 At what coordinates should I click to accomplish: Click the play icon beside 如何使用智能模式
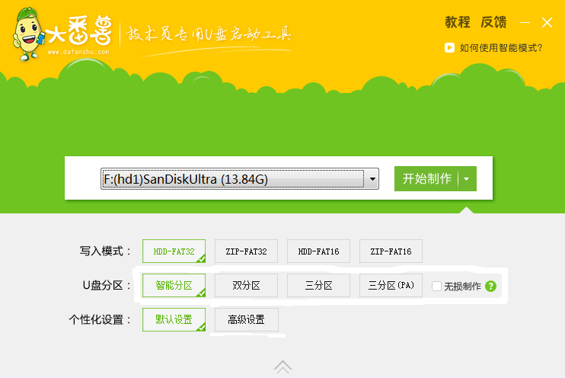point(449,47)
